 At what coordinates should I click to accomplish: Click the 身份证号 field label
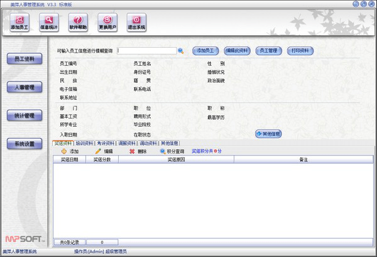142,72
